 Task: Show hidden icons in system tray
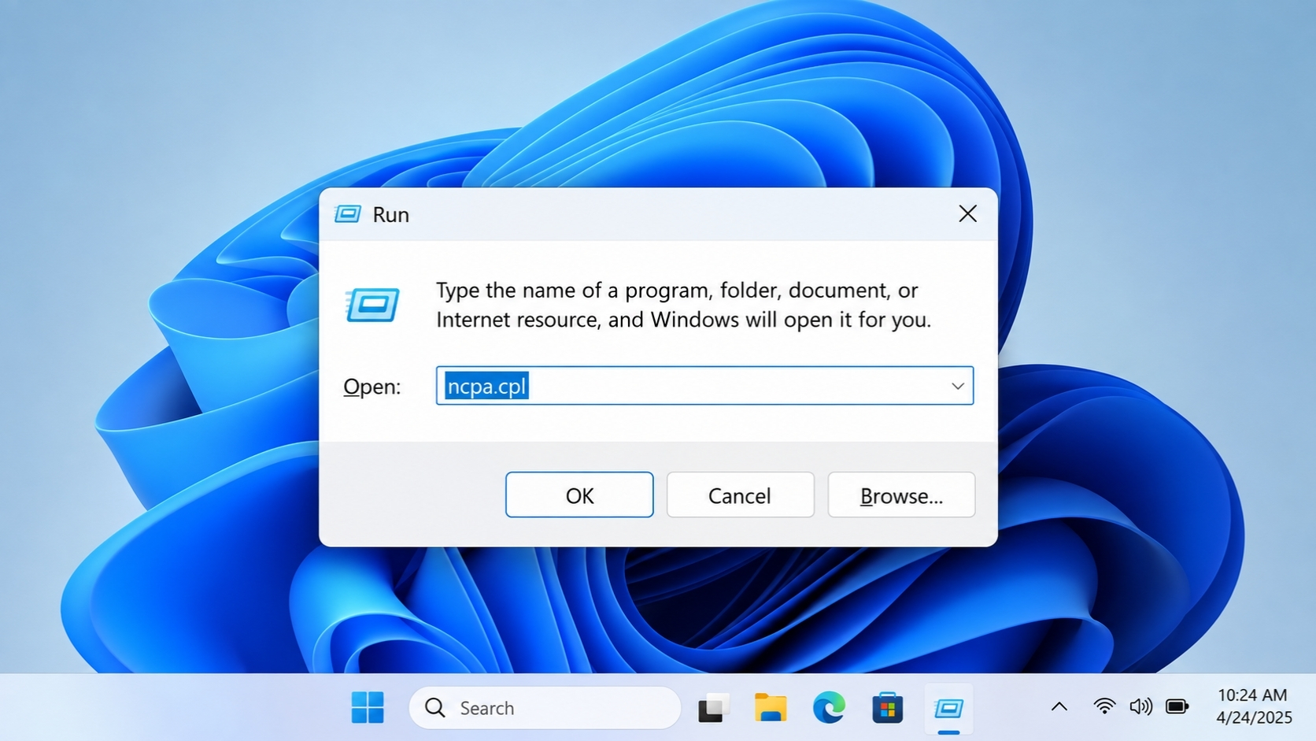pos(1059,706)
